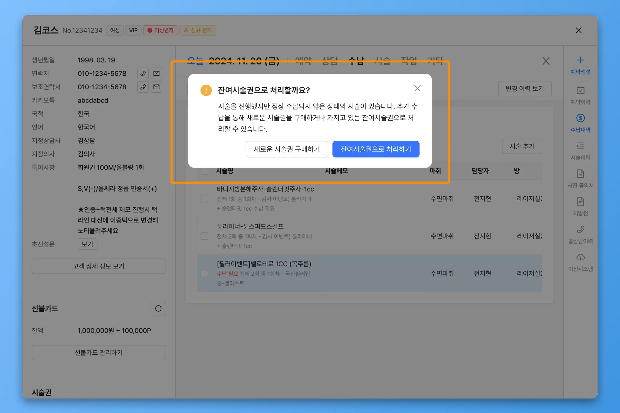Click phone icon next to 연락처
620x413 pixels.
pos(143,74)
